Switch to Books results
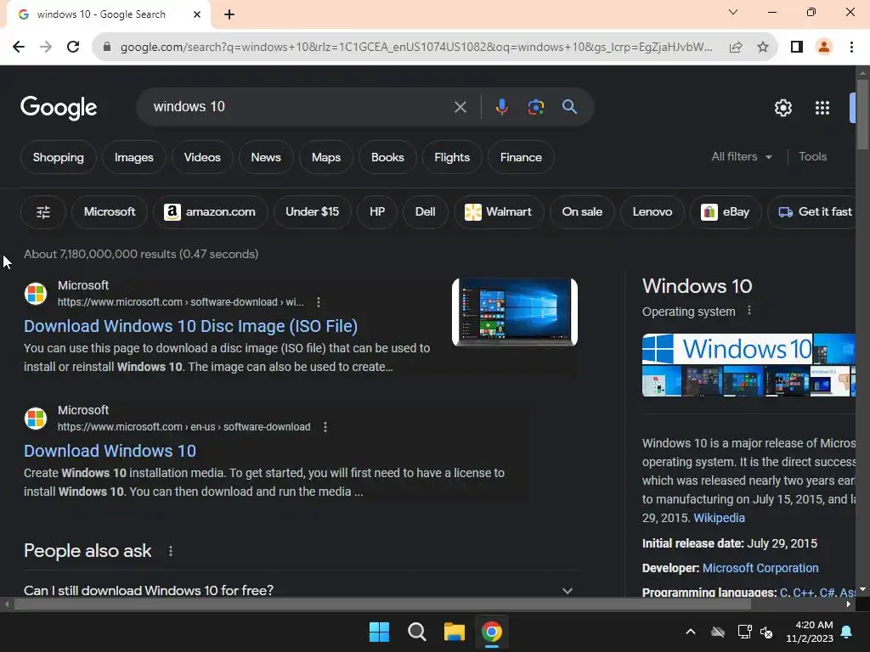 387,157
